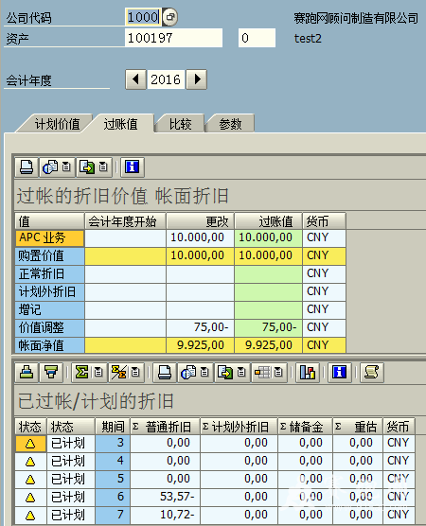This screenshot has width=426, height=526.
Task: Click the 资产 number input field
Action: coord(173,38)
